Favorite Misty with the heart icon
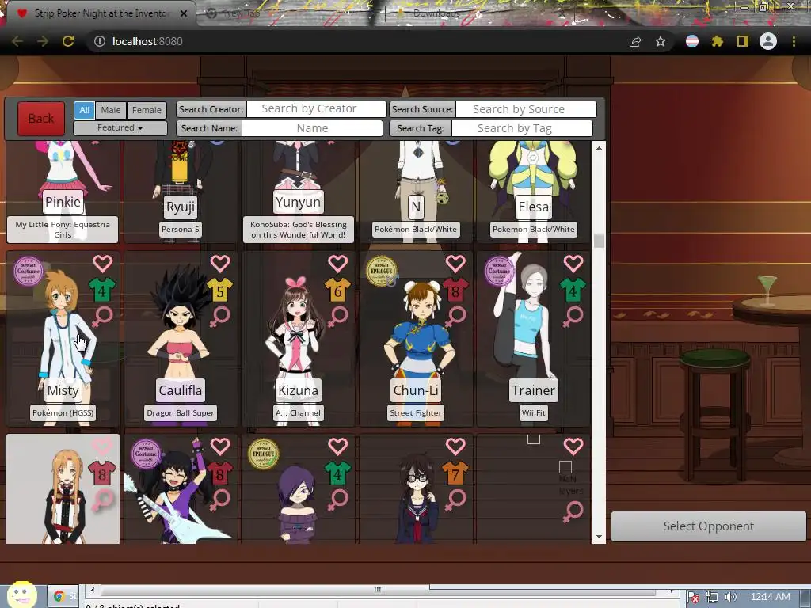 coord(102,264)
